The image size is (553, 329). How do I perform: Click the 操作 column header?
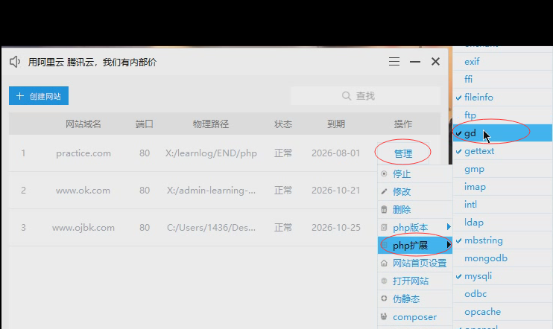(x=402, y=124)
